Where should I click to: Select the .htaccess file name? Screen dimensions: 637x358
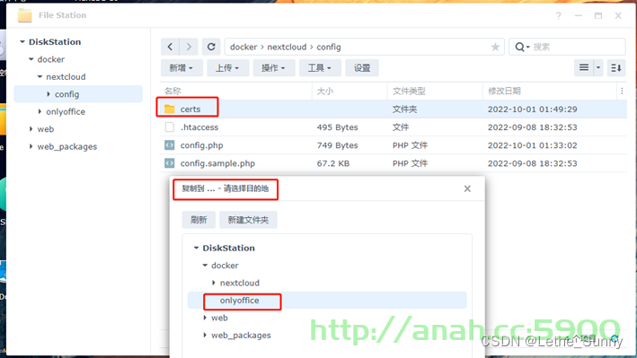pos(199,127)
